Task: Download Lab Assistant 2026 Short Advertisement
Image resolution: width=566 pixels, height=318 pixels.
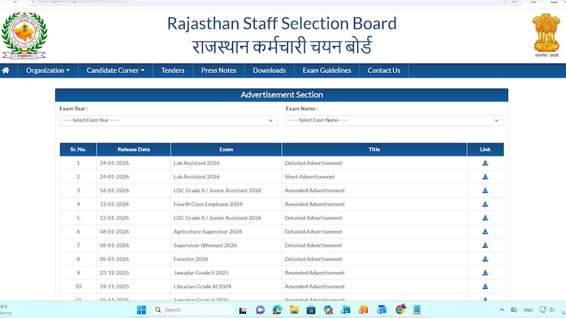Action: pyautogui.click(x=485, y=177)
